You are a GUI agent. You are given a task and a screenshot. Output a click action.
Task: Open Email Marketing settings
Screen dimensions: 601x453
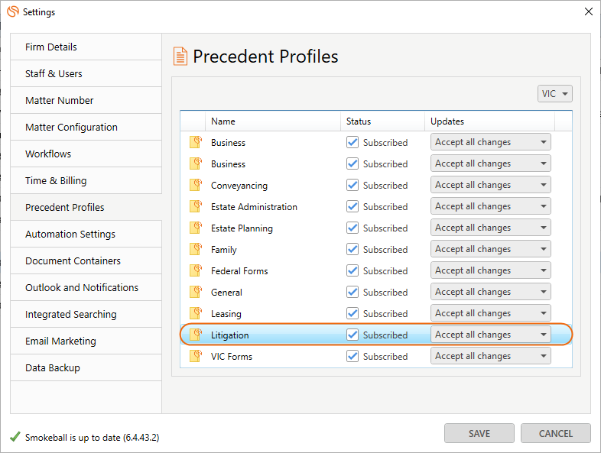tap(86, 341)
